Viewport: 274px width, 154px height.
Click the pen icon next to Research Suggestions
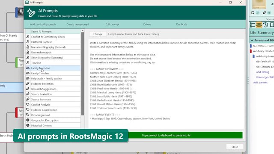pyautogui.click(x=28, y=89)
